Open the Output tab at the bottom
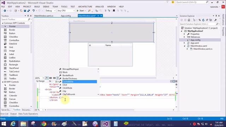The height and width of the screenshot is (127, 226). pyautogui.click(x=13, y=114)
